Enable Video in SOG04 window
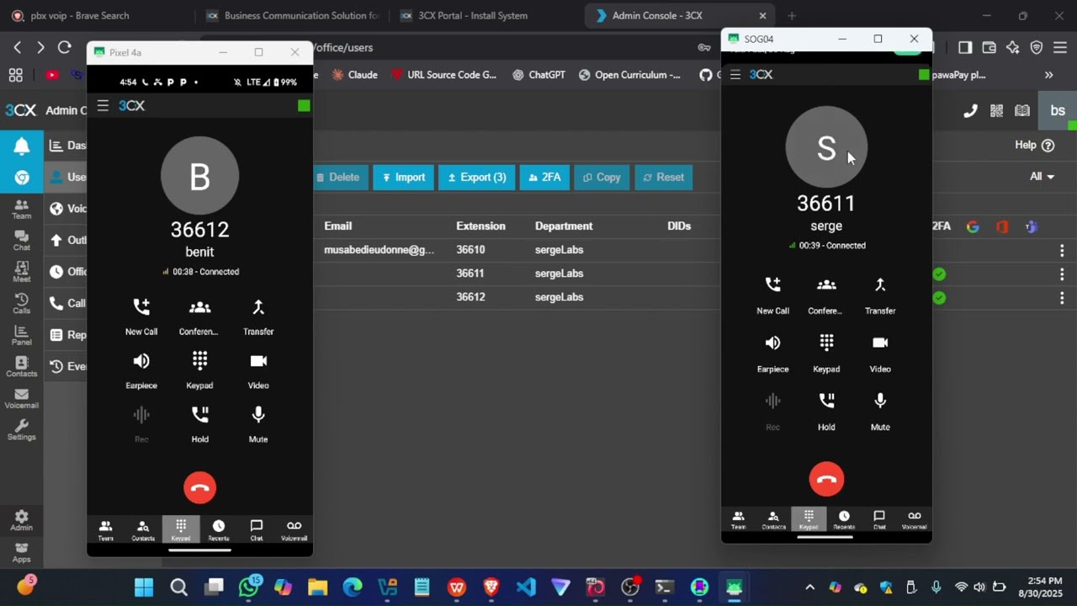Image resolution: width=1077 pixels, height=606 pixels. tap(880, 353)
